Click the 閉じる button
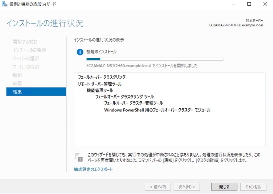273x194 pixels. click(x=224, y=187)
